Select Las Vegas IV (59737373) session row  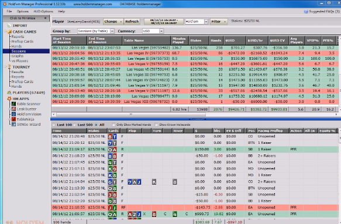coord(195,53)
